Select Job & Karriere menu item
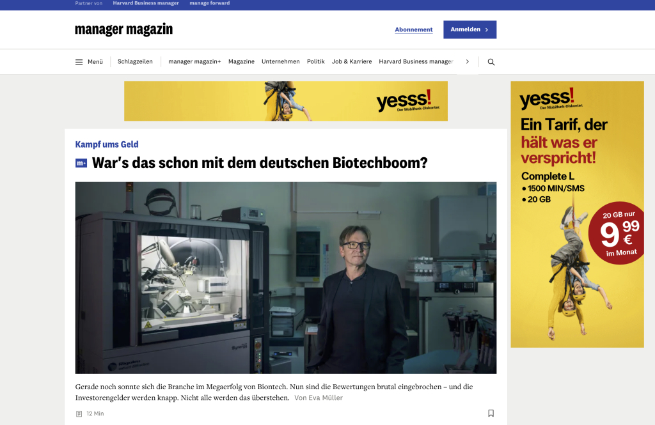Viewport: 655px width, 425px height. [x=351, y=62]
